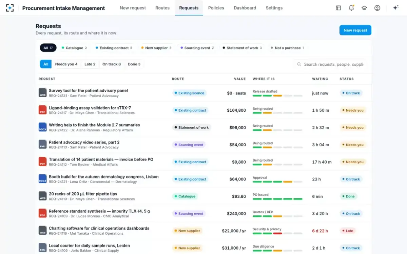Switch to the Dashboard tab

(x=245, y=8)
